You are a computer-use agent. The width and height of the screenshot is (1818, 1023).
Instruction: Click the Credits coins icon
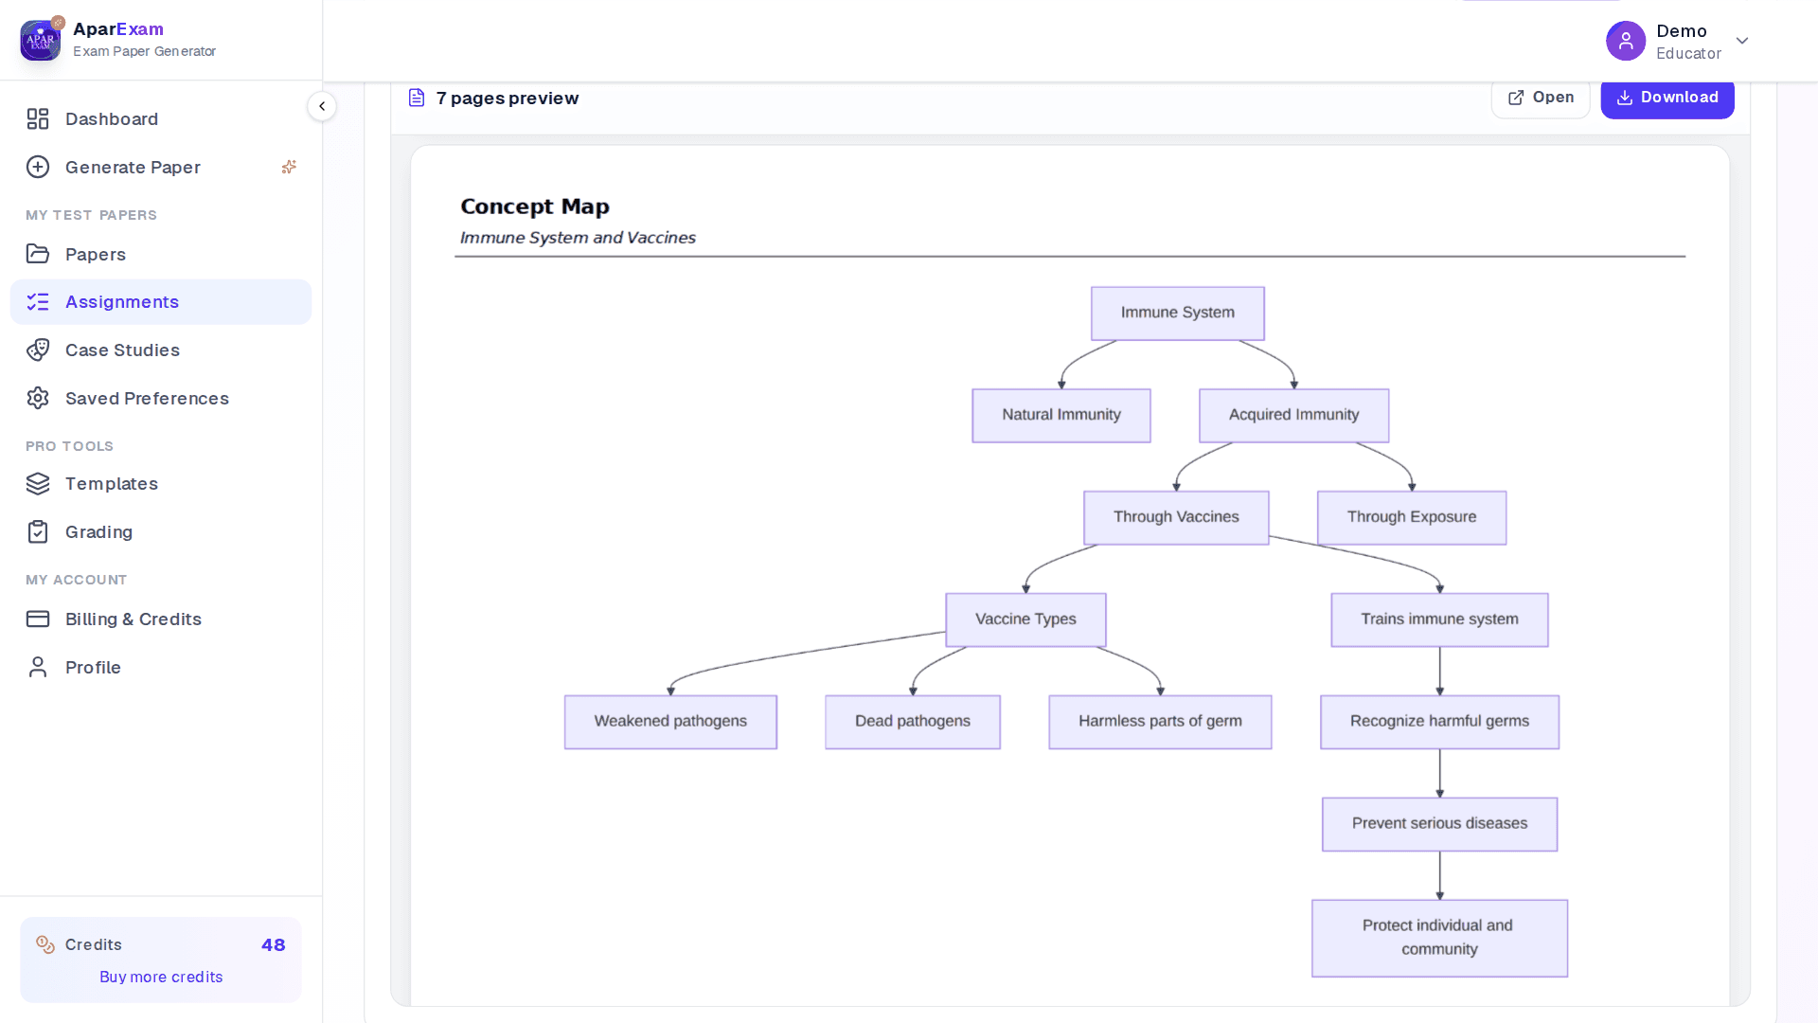click(45, 944)
